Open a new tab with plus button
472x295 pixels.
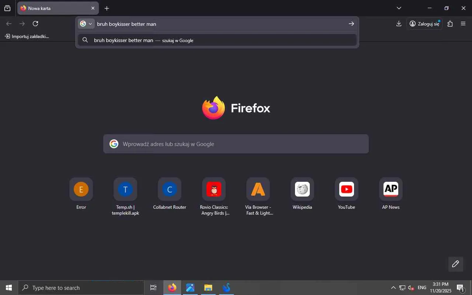point(107,8)
